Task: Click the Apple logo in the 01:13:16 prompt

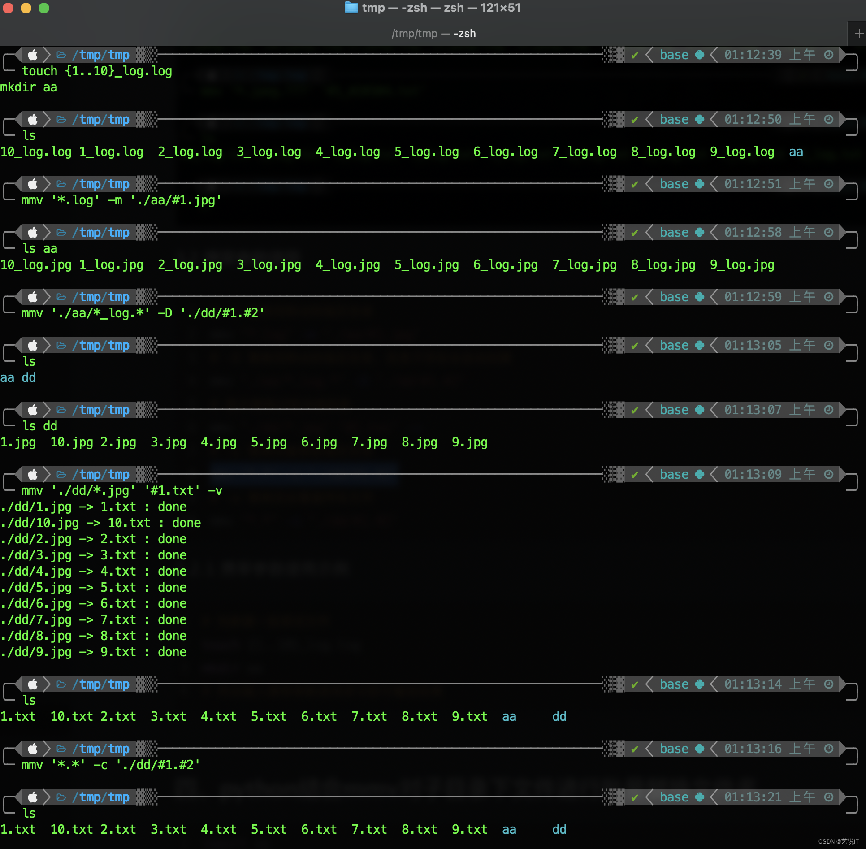Action: [33, 749]
